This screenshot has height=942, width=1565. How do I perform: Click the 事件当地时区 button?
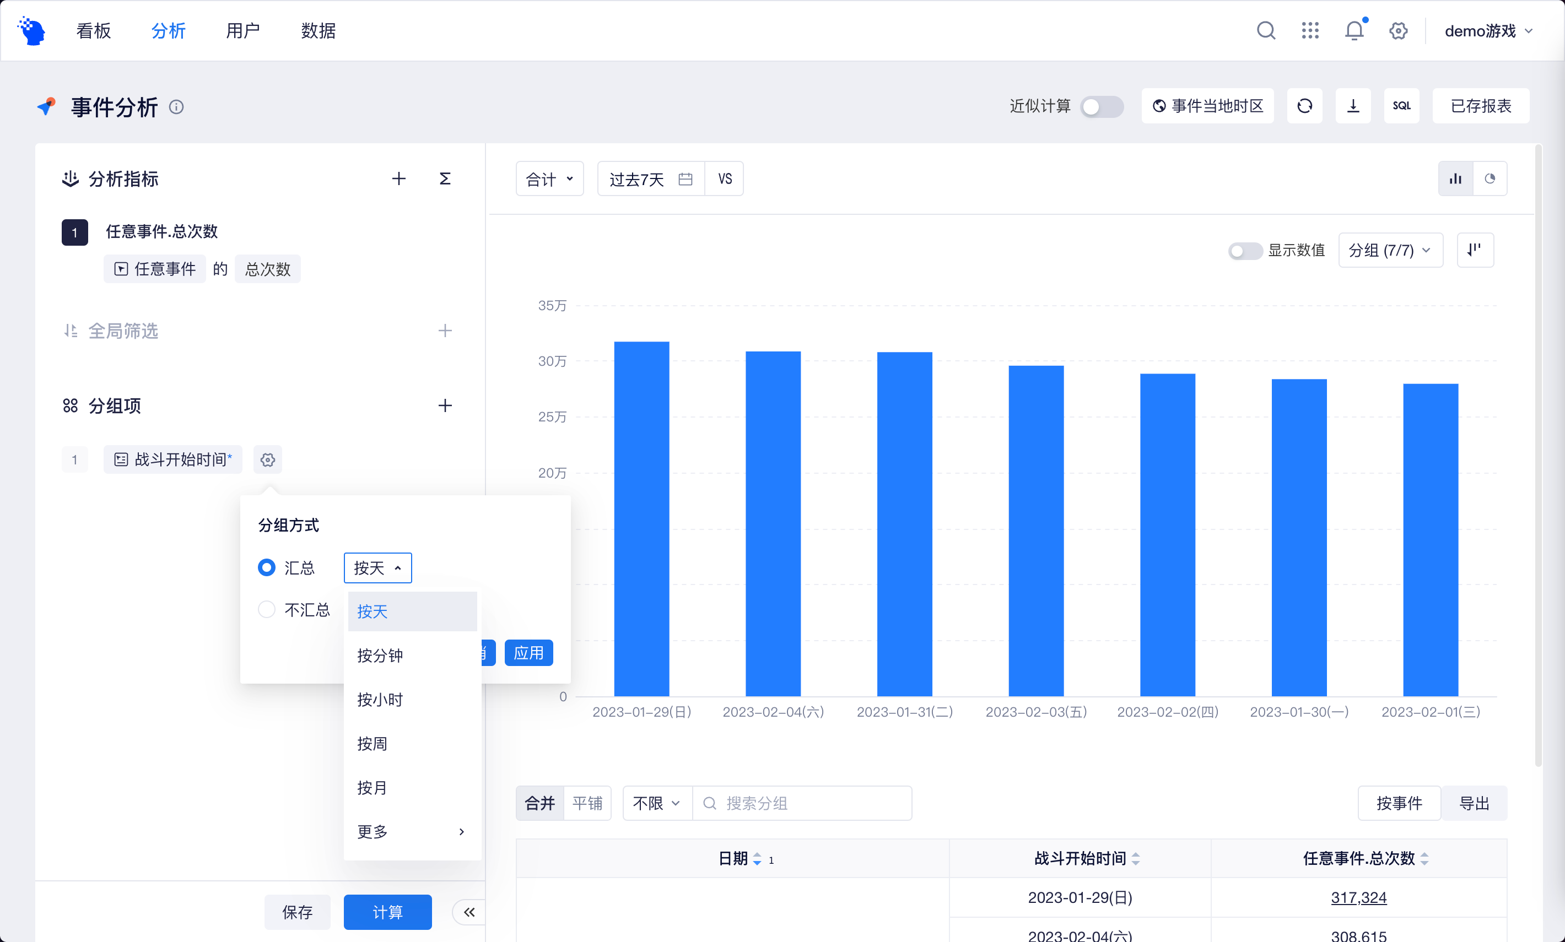[1207, 106]
